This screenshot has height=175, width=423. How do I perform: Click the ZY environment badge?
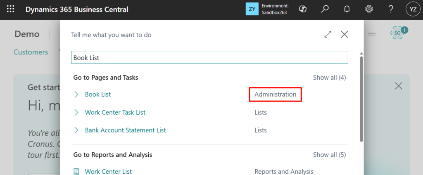(252, 9)
